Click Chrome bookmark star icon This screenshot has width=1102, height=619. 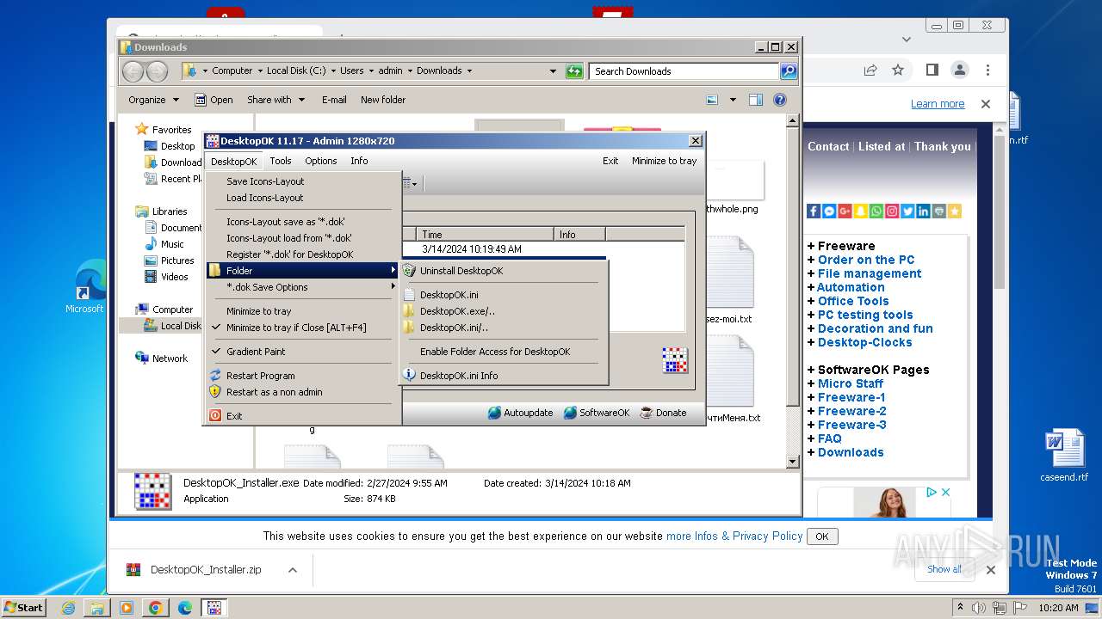(898, 70)
